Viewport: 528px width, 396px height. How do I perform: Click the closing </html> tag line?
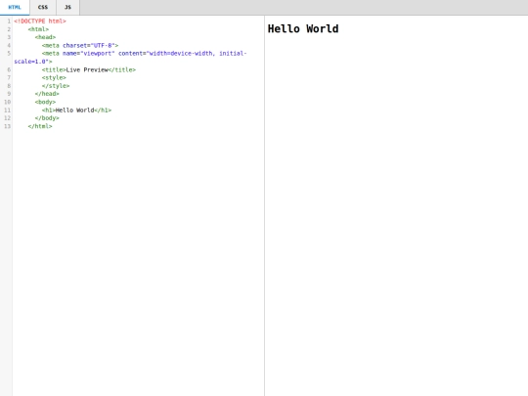pyautogui.click(x=40, y=126)
